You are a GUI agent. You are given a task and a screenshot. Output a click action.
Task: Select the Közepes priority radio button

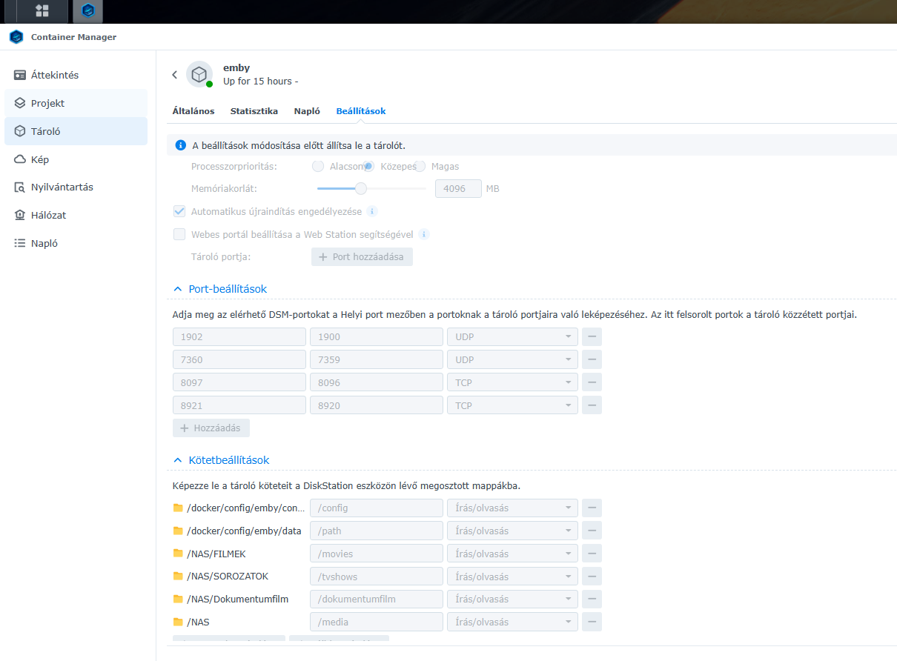pos(368,166)
